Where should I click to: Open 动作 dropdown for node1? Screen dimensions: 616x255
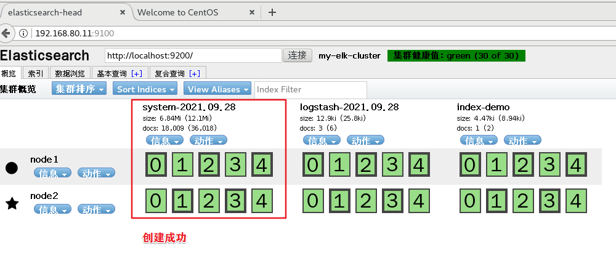96,173
